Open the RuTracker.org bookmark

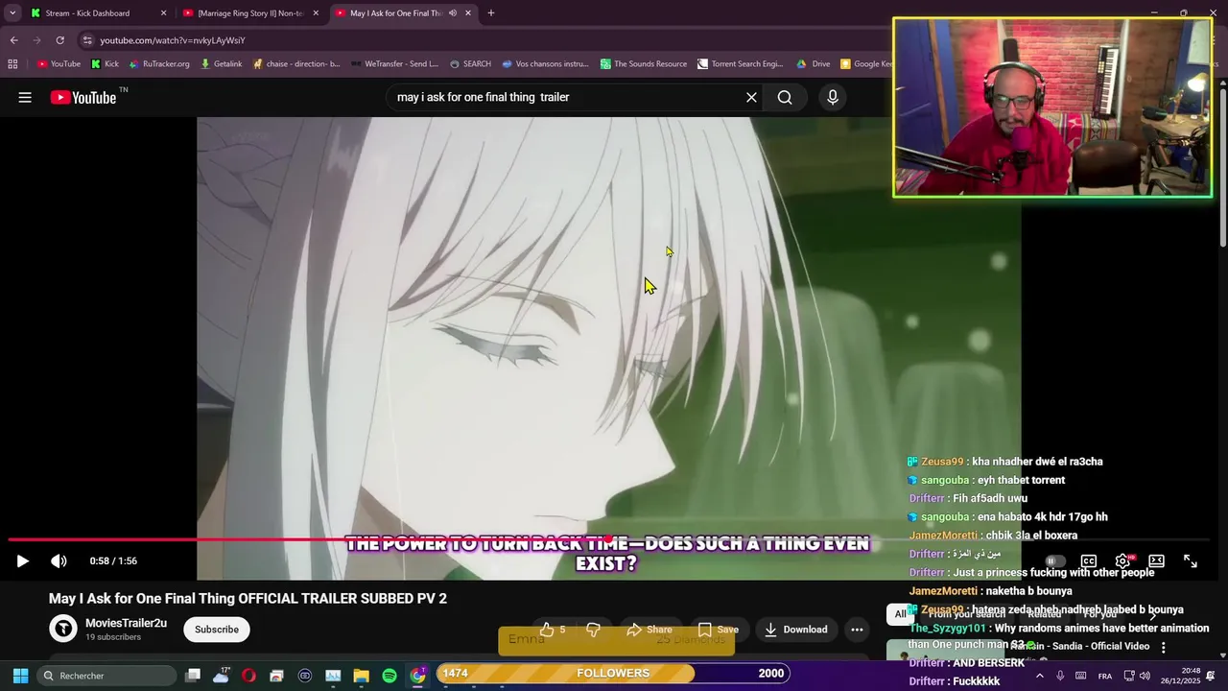[x=159, y=64]
